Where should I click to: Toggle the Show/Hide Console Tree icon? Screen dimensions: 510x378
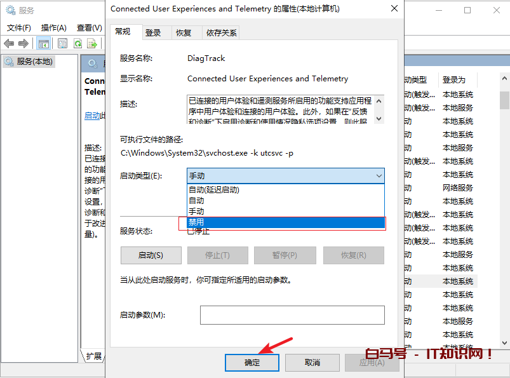(x=43, y=43)
